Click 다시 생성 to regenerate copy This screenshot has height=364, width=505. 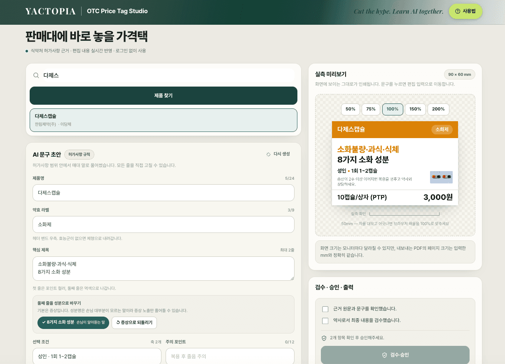(278, 154)
